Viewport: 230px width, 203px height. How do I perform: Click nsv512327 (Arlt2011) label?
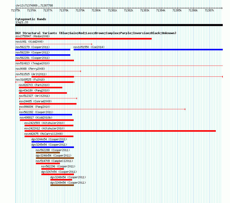pos(34,96)
